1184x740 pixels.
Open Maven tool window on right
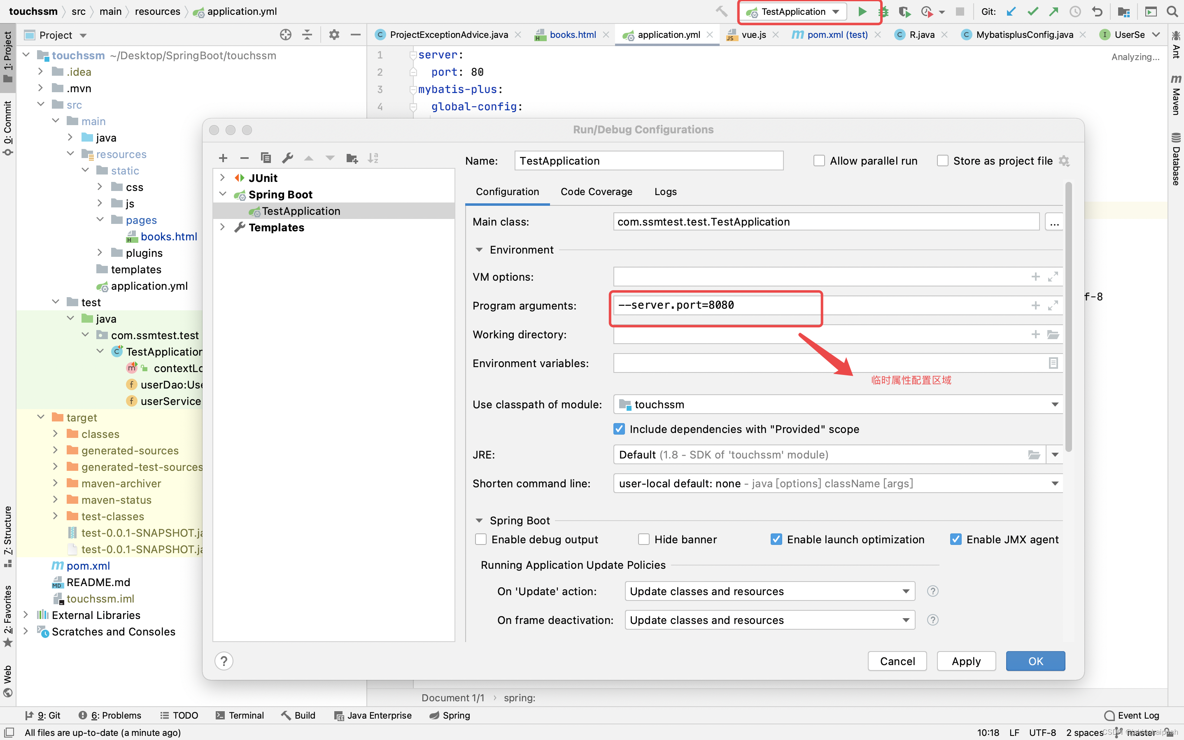pyautogui.click(x=1175, y=95)
